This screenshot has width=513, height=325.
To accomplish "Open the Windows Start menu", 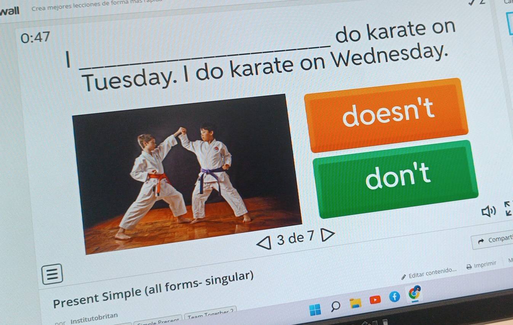I will [x=315, y=310].
